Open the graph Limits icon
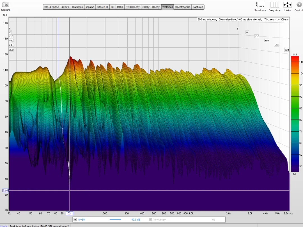The height and width of the screenshot is (227, 303). point(287,5)
